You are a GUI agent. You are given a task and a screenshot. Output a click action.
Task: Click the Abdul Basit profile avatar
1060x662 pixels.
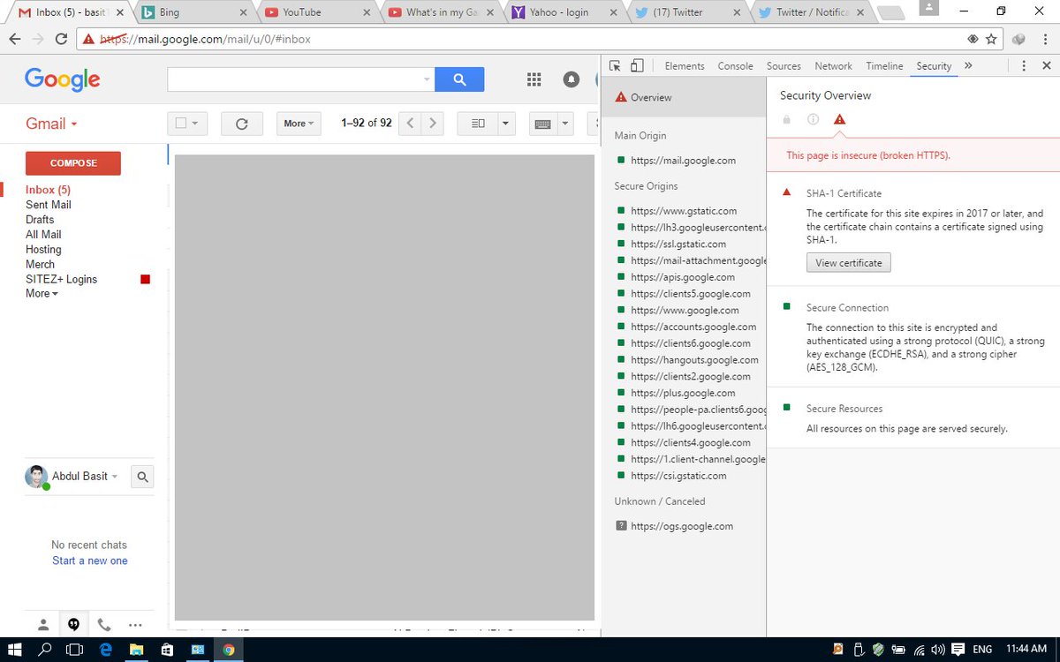(x=36, y=477)
